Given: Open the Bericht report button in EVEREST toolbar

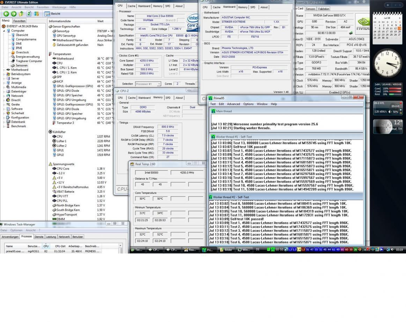Looking at the screenshot, I should [x=53, y=14].
